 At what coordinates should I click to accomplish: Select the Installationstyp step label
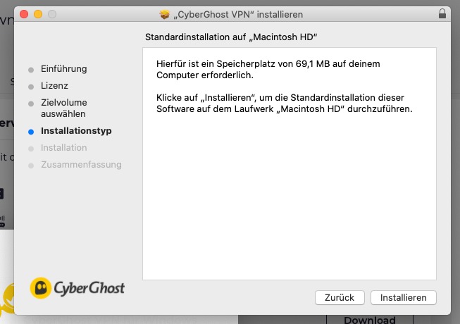click(76, 131)
